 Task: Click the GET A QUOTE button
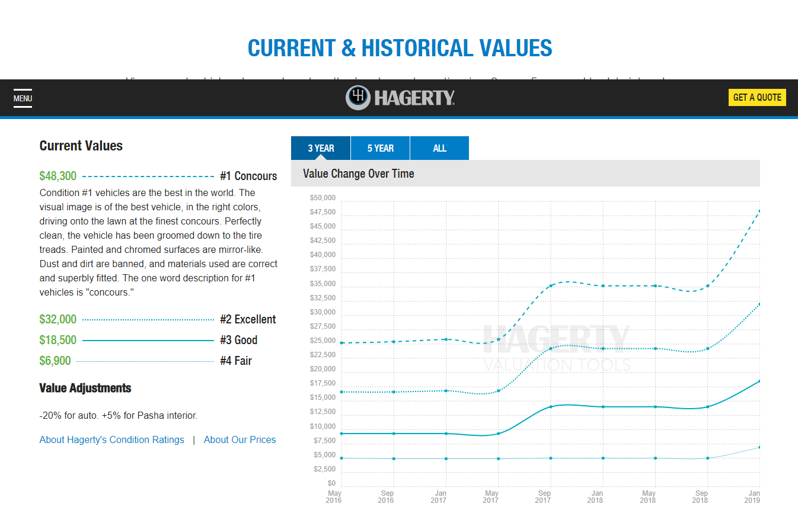click(x=757, y=97)
